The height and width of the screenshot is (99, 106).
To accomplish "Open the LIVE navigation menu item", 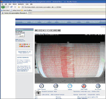I will pyautogui.click(x=53, y=22).
